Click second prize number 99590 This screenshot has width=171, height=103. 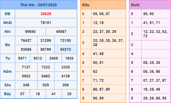tap(30, 32)
